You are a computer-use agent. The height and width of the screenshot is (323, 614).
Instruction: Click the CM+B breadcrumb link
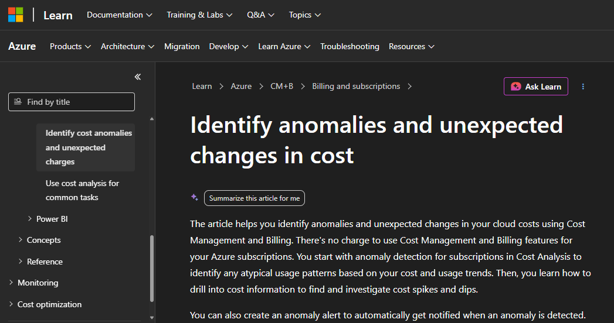(x=281, y=87)
